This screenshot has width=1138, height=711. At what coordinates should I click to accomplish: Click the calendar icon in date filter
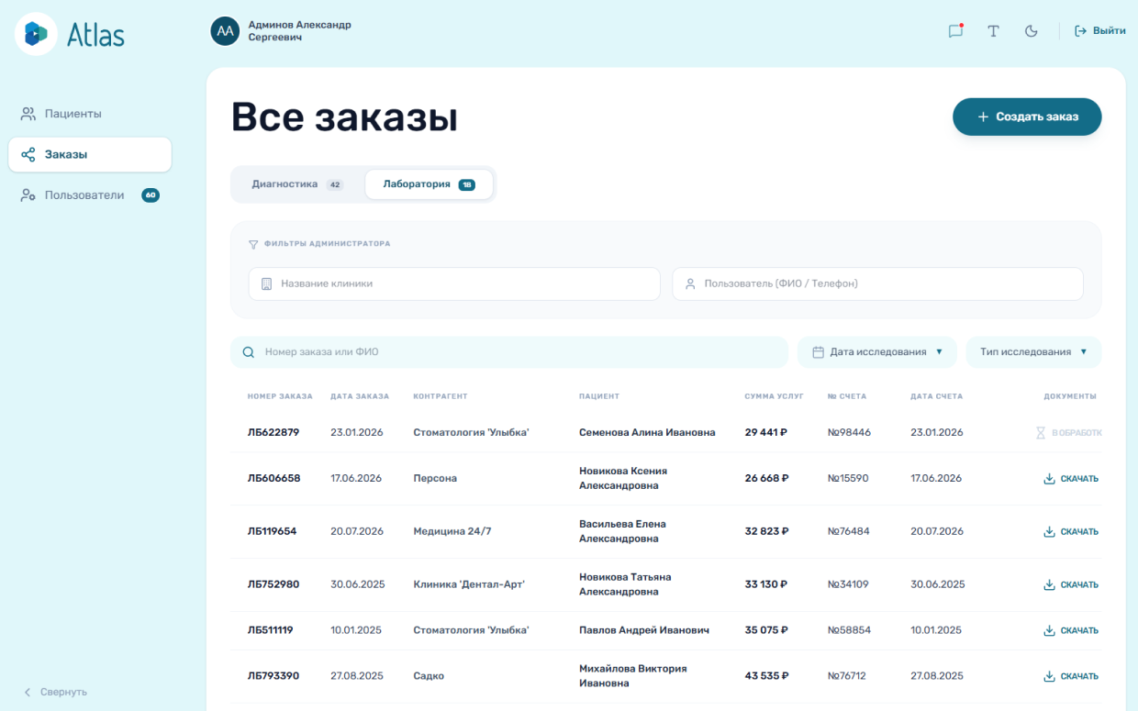pyautogui.click(x=818, y=352)
